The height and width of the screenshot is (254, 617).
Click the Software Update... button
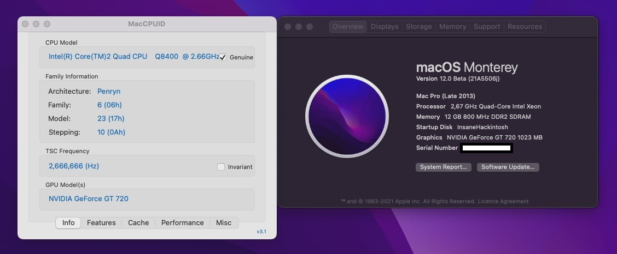point(508,167)
